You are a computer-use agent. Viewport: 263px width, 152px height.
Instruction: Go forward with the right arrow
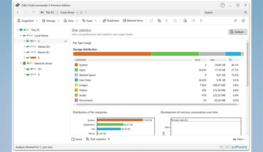pos(25,12)
